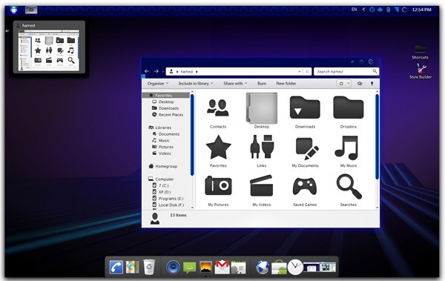Open the Saved Games controller icon

click(x=305, y=187)
